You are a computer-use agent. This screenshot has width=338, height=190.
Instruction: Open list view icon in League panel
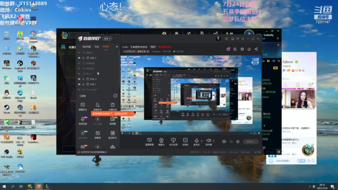273,61
